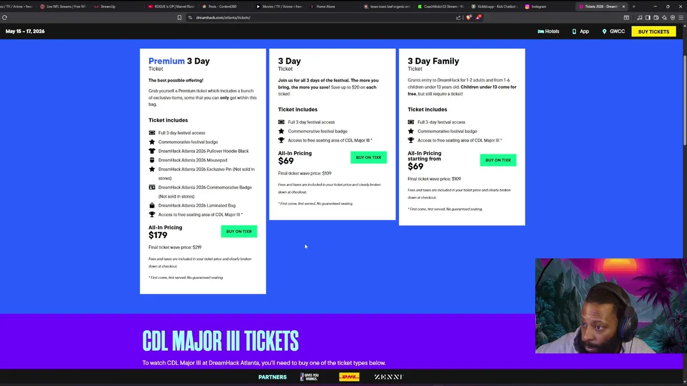Close the Tickets 2026 DreamHack tab
Image resolution: width=687 pixels, height=386 pixels.
point(624,6)
